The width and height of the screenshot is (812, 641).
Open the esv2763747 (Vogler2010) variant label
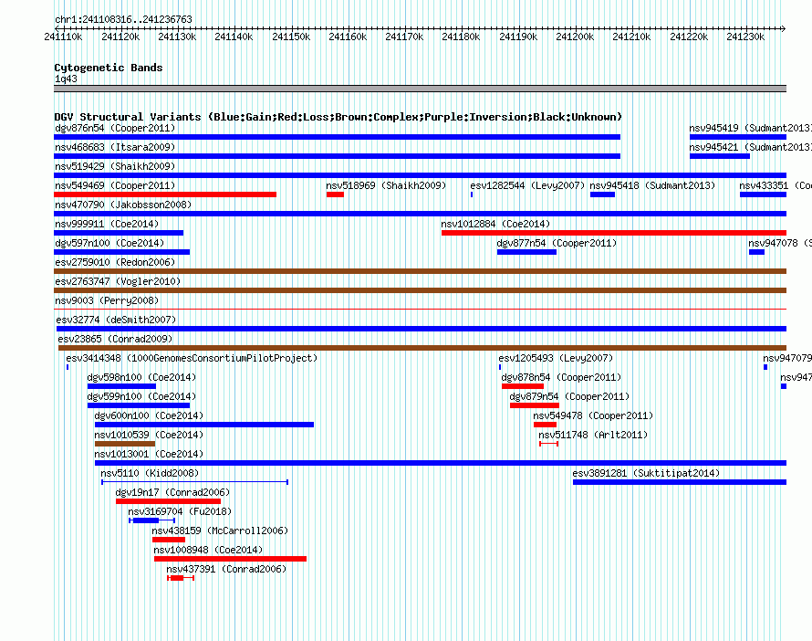click(118, 281)
